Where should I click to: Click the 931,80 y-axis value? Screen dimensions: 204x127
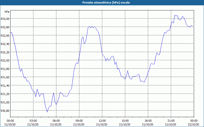(5, 69)
